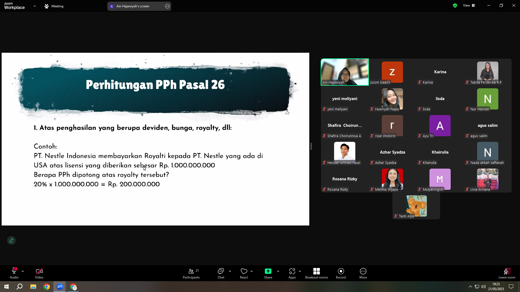Click Leave room button
The image size is (520, 292).
click(x=507, y=273)
